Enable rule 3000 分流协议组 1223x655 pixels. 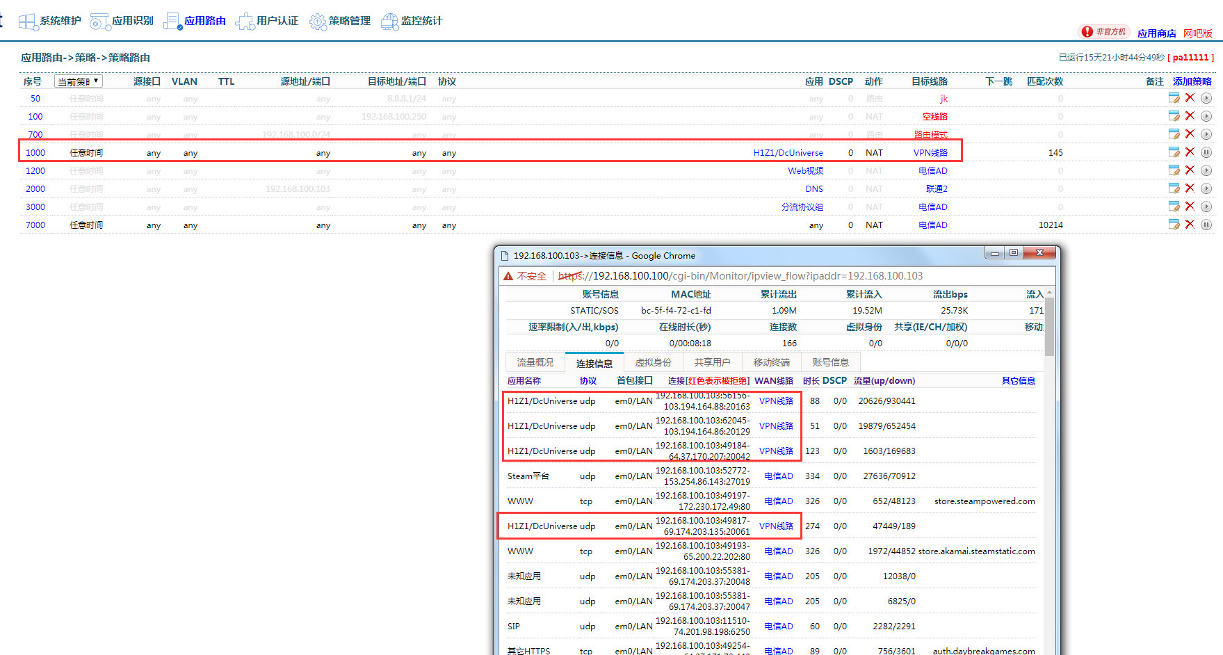(x=1206, y=207)
